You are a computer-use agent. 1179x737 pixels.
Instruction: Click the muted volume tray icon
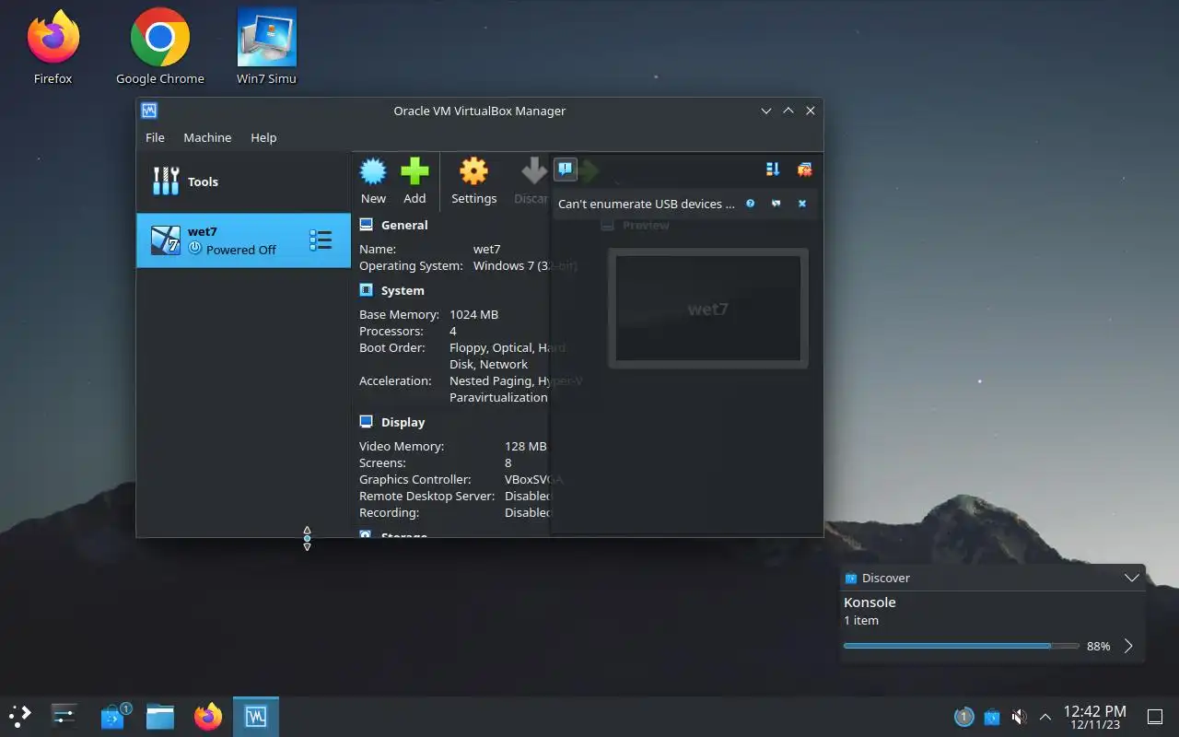point(1019,716)
